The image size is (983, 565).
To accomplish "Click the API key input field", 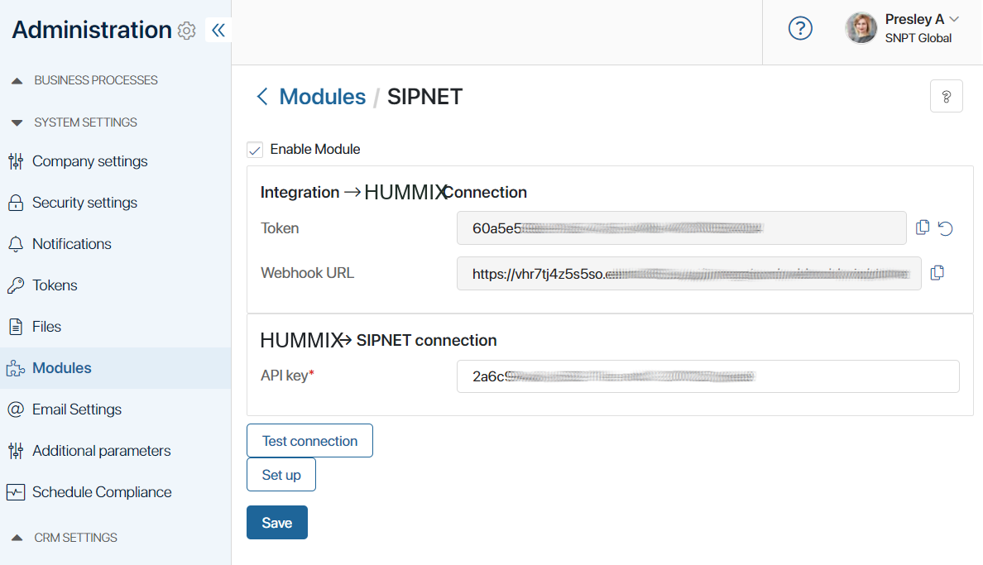I will [707, 376].
